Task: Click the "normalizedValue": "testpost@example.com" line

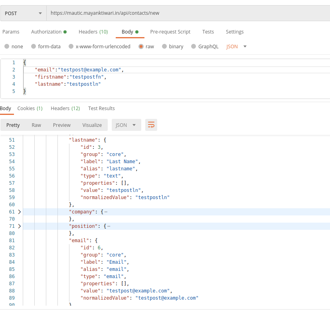Action: click(139, 298)
